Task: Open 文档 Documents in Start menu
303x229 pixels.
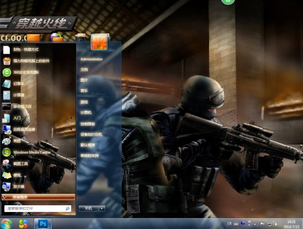Action: pyautogui.click(x=84, y=70)
